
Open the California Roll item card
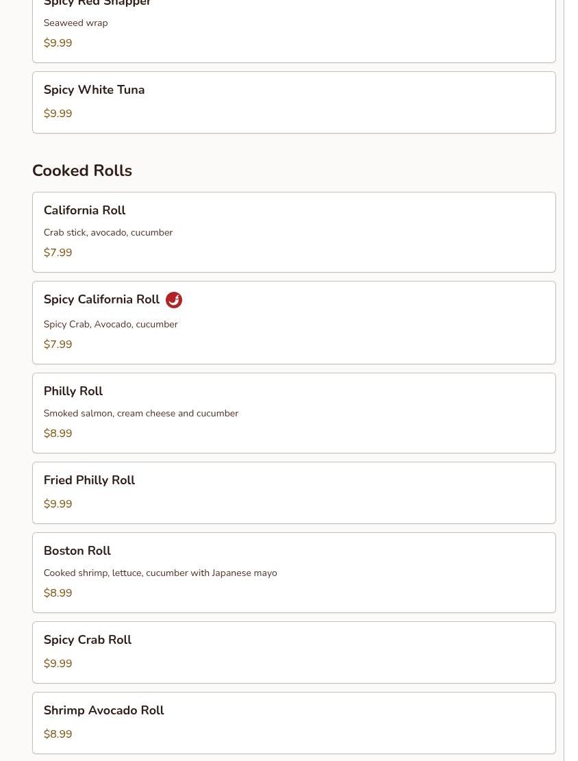pyautogui.click(x=294, y=232)
